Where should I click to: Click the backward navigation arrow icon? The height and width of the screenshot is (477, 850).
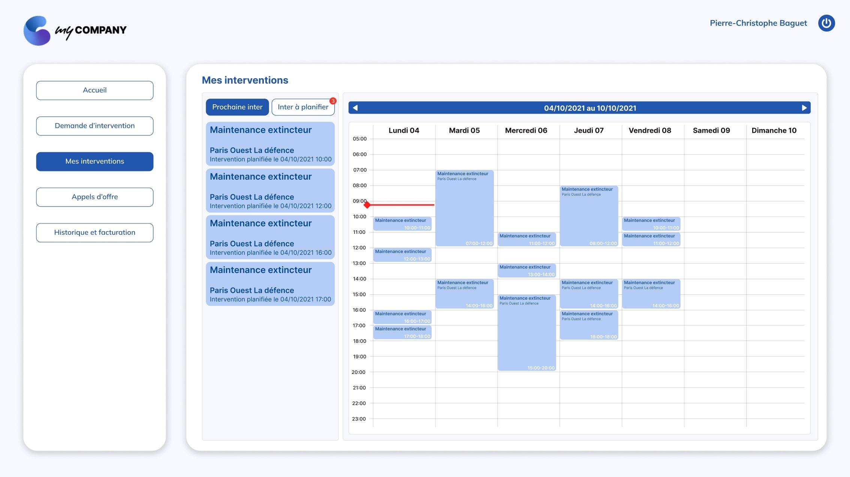point(356,107)
